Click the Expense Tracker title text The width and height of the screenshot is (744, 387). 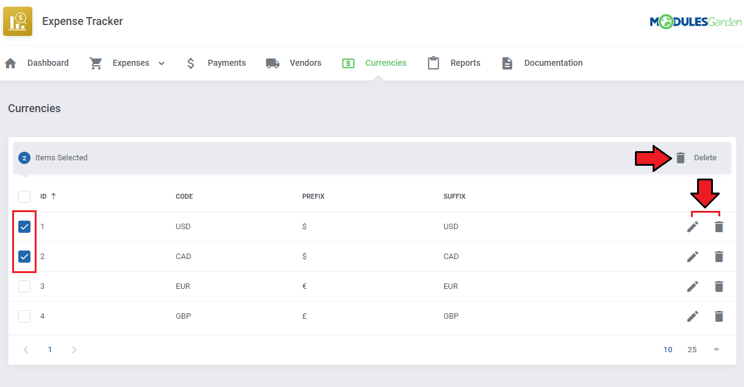[x=82, y=21]
